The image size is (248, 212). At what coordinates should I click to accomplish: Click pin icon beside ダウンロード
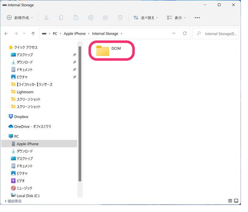tap(74, 62)
